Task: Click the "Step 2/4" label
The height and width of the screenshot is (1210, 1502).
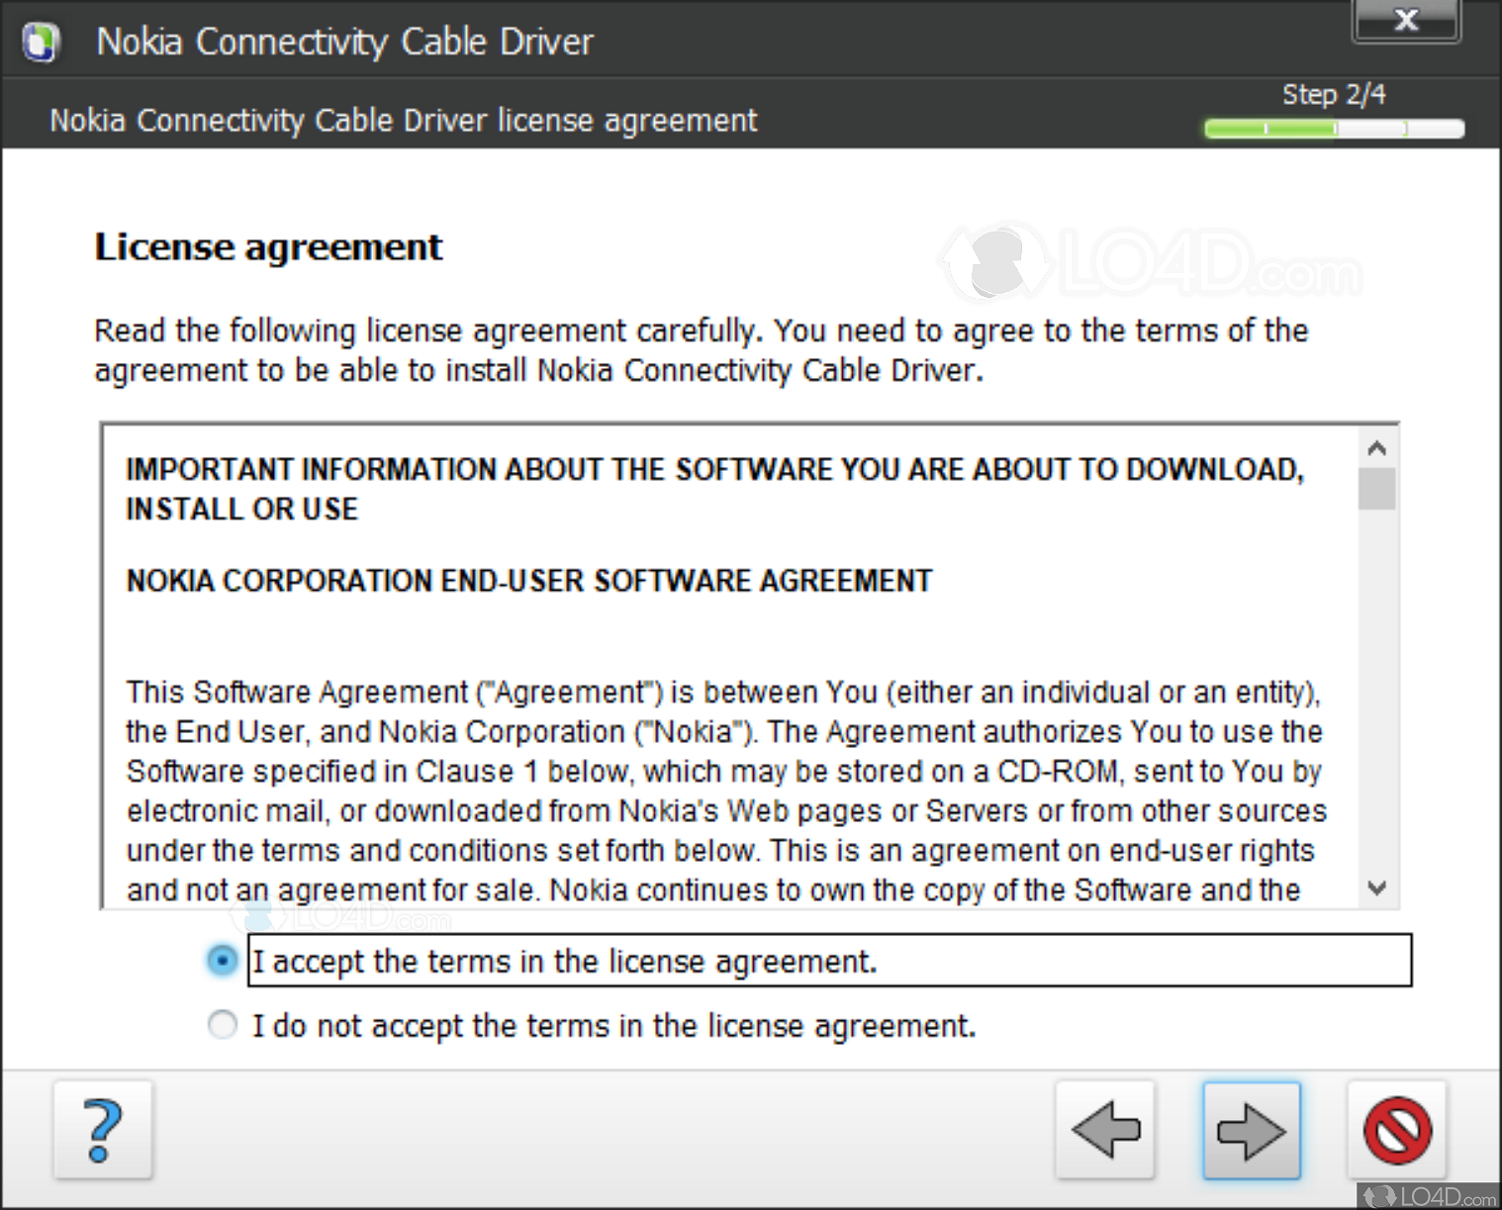Action: (1334, 95)
